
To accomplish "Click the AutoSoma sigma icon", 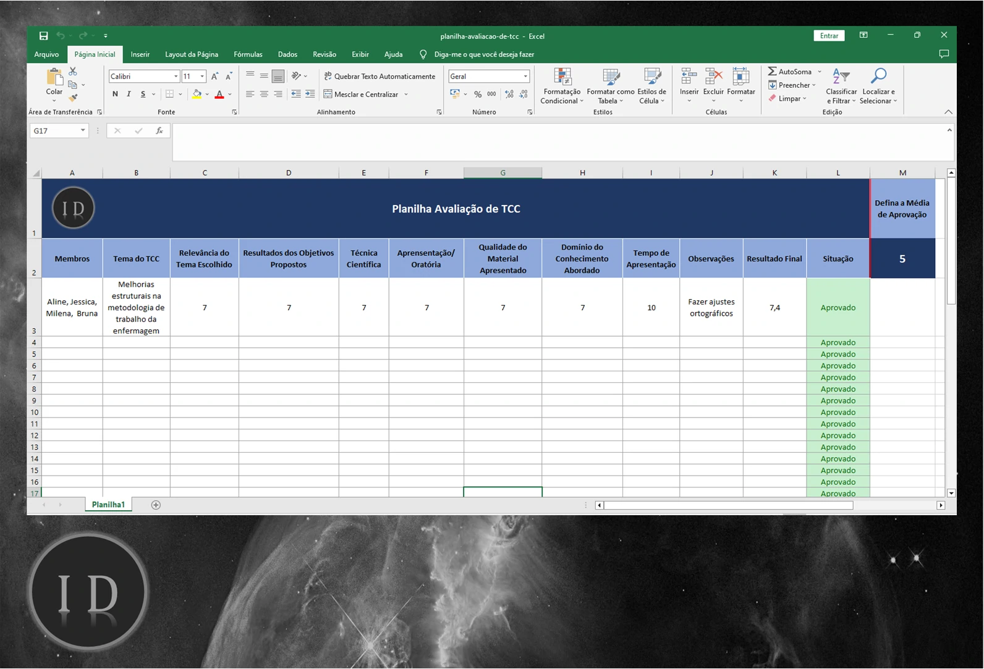I will [773, 72].
